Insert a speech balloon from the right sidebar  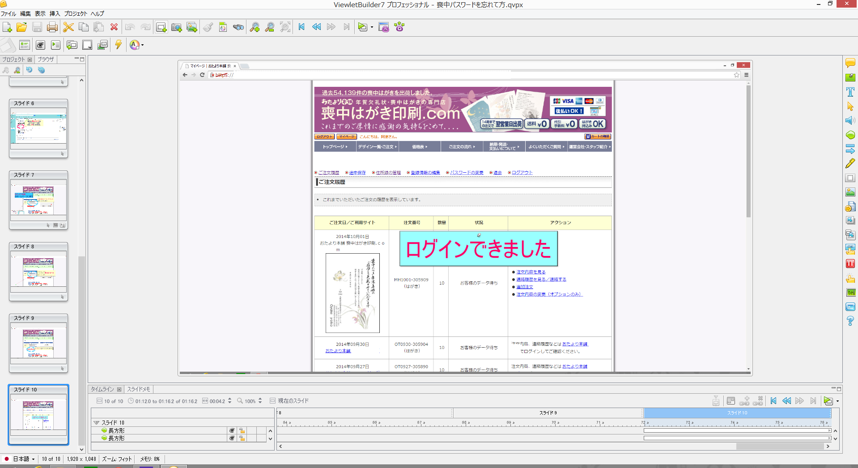coord(850,63)
